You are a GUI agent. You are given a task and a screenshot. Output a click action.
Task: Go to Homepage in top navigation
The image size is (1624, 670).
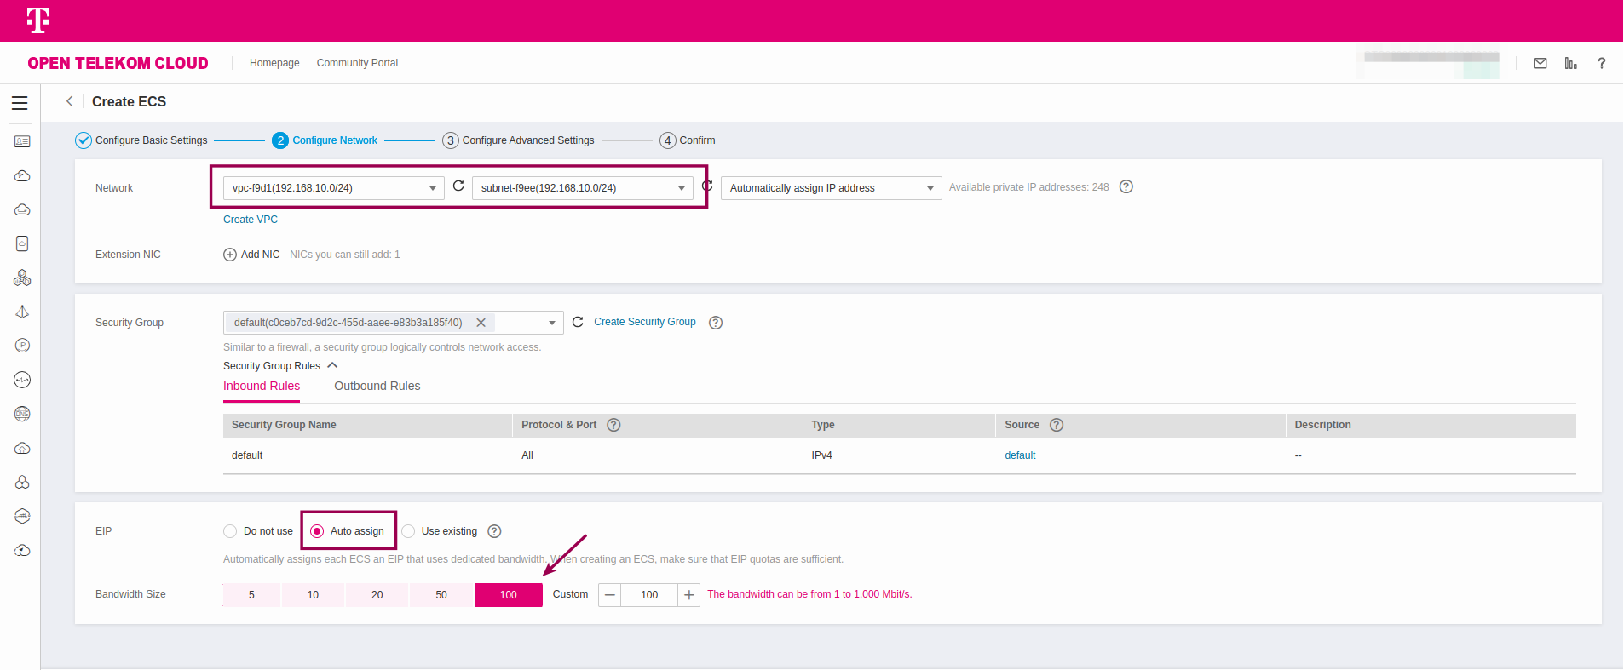point(274,63)
